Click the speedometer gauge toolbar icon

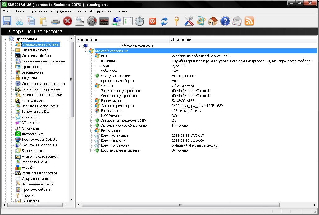click(92, 21)
